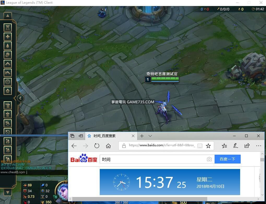Click the camera image search icon
This screenshot has width=266, height=204.
coord(209,159)
